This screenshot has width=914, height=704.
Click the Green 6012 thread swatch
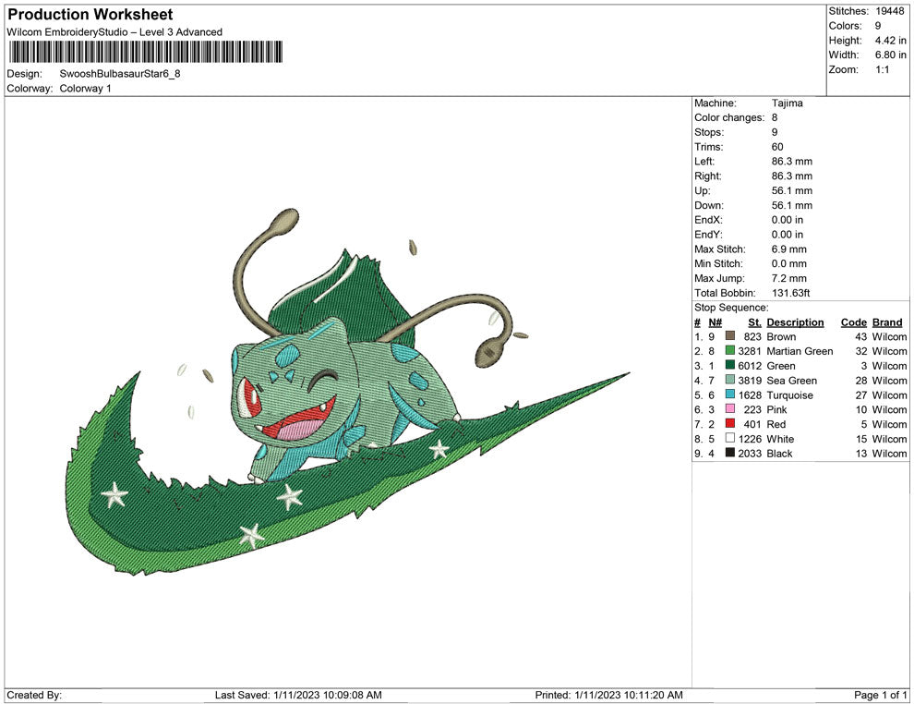pyautogui.click(x=729, y=365)
